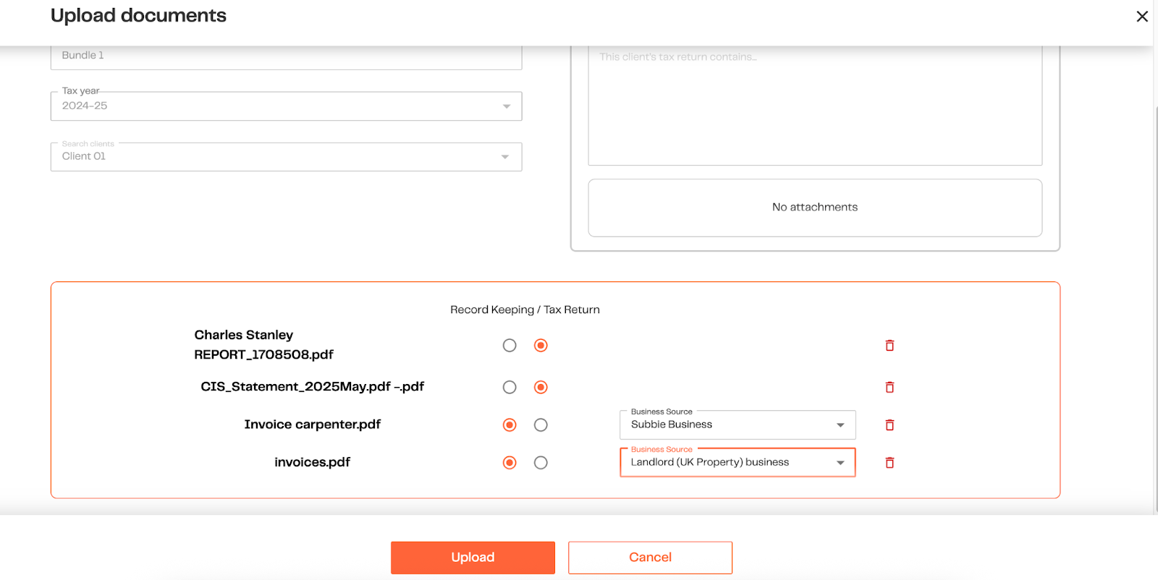Click the No attachments area
The image size is (1158, 580).
(x=815, y=208)
